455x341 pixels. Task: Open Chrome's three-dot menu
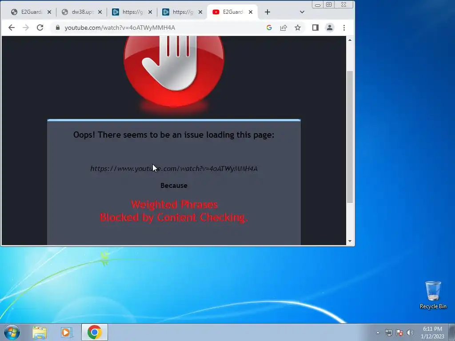tap(344, 28)
